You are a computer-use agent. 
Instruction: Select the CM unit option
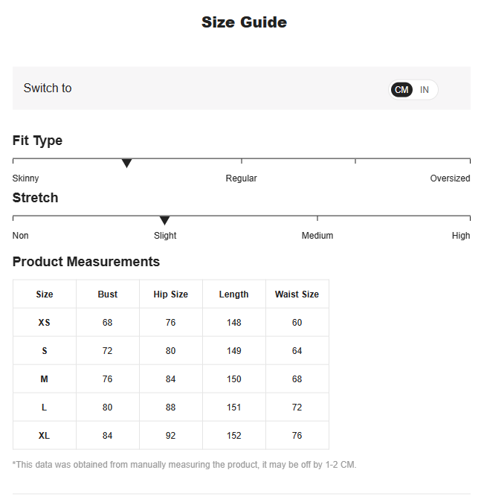coord(401,90)
